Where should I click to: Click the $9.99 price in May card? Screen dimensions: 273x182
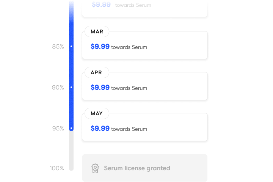click(100, 129)
